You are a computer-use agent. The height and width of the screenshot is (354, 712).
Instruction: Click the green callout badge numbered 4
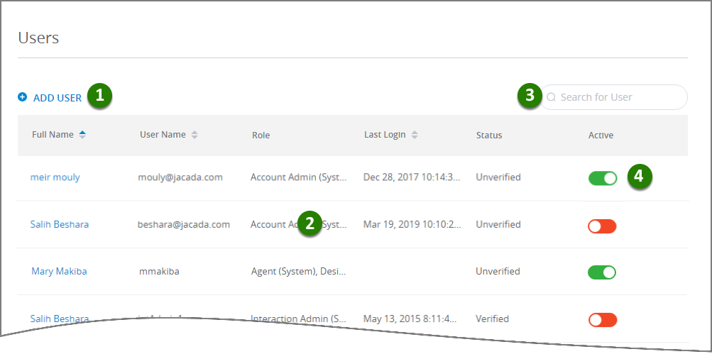640,176
